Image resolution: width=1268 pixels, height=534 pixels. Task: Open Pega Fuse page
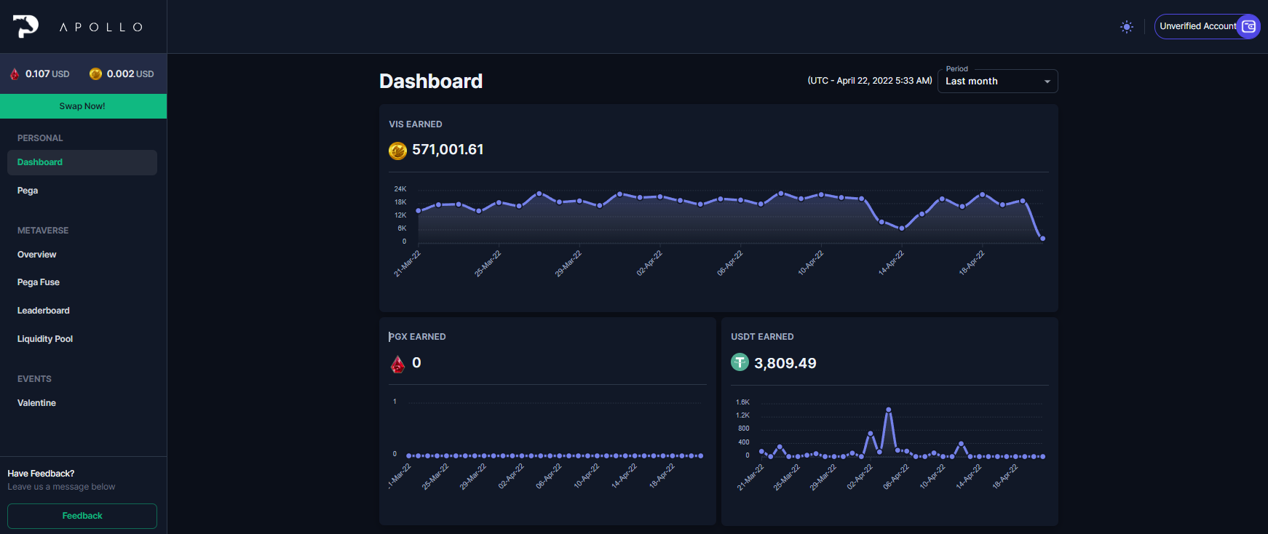tap(39, 282)
